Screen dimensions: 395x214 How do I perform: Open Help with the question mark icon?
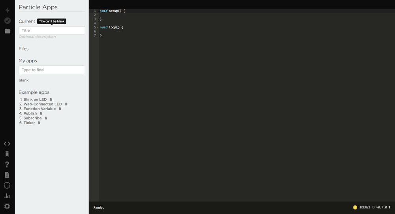[7, 165]
